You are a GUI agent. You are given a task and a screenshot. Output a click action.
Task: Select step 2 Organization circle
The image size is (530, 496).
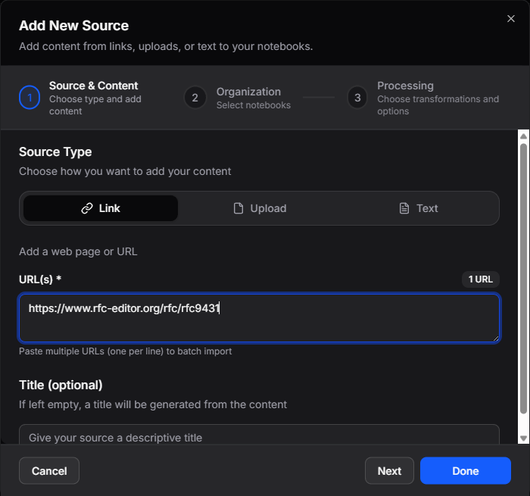tap(195, 98)
